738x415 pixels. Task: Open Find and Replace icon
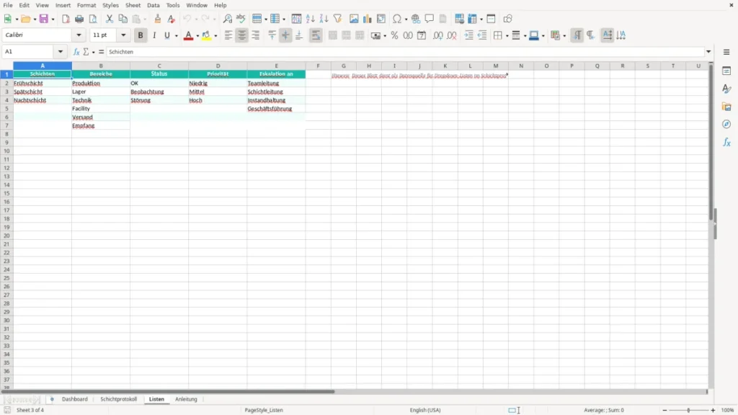point(227,19)
